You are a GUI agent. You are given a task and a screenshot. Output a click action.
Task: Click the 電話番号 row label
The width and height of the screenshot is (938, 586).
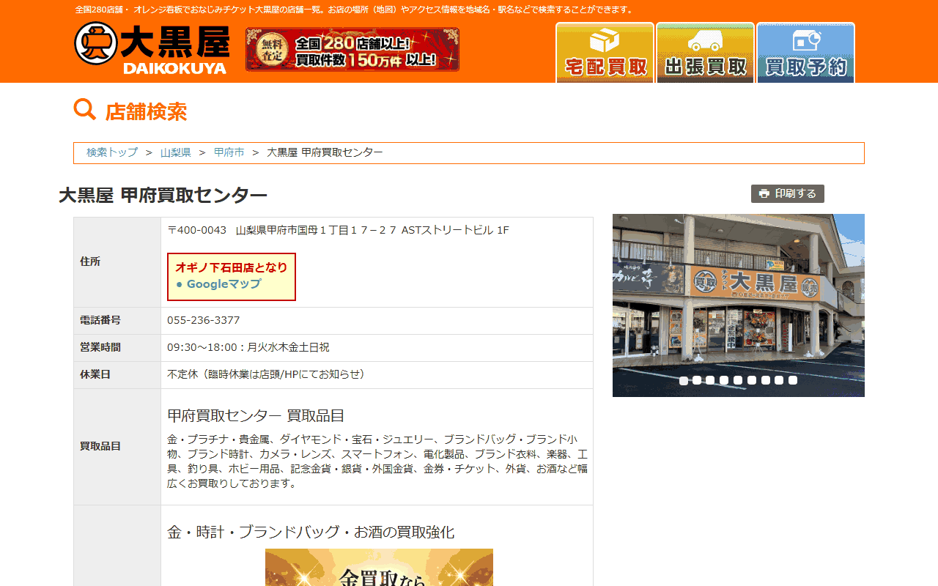(x=100, y=320)
